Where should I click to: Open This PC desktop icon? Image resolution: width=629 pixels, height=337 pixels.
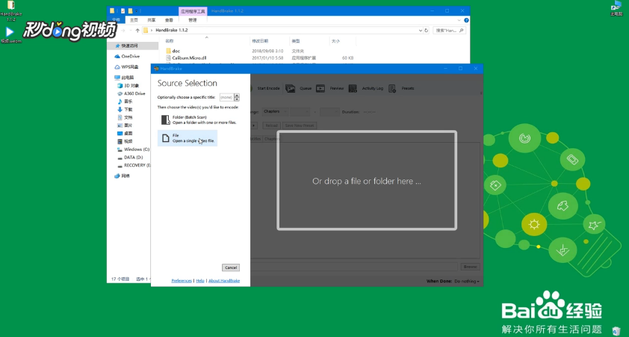pos(616,8)
